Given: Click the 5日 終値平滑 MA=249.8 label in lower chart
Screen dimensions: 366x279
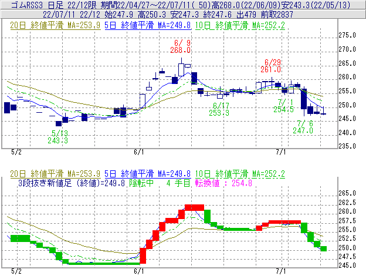Looking at the screenshot, I should 148,174.
